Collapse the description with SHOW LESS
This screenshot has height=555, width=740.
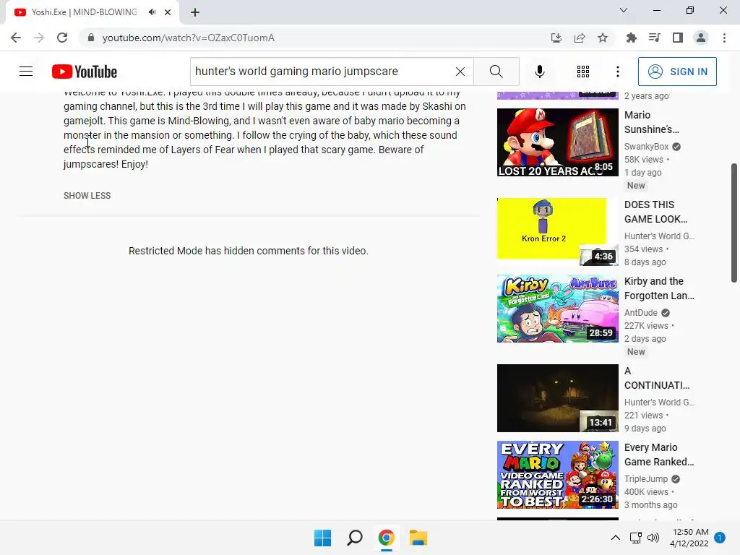(x=87, y=195)
